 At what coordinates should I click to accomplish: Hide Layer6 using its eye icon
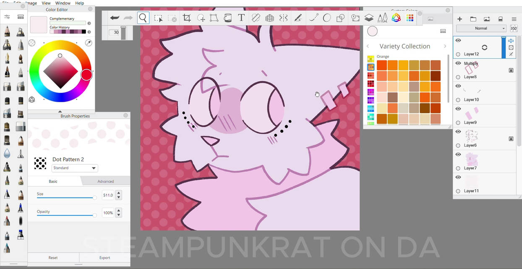click(458, 132)
